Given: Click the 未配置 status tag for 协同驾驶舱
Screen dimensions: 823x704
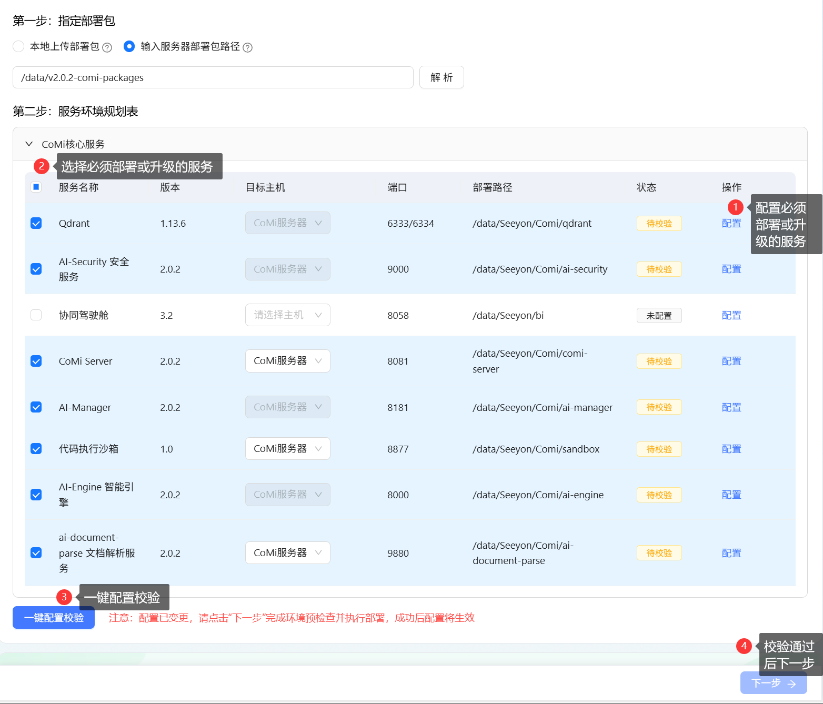Looking at the screenshot, I should 659,315.
